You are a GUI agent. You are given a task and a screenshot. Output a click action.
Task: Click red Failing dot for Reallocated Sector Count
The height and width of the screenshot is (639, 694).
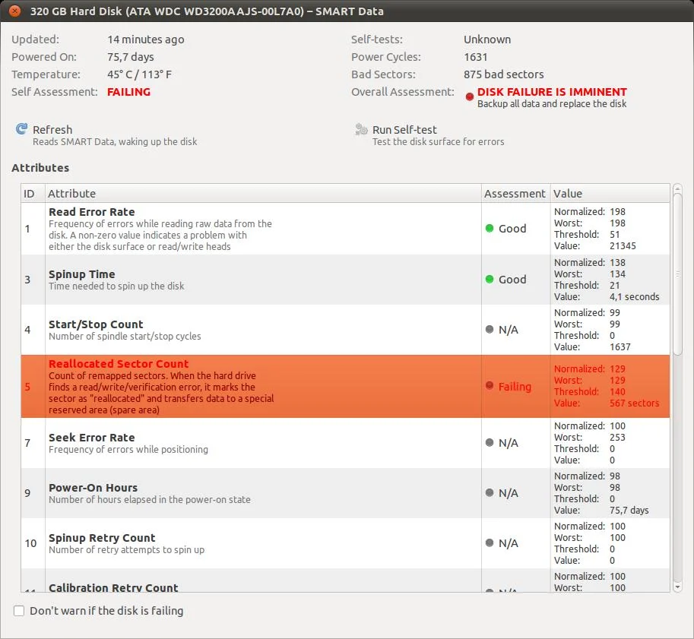[489, 385]
